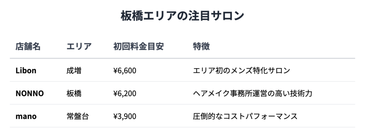Image resolution: width=365 pixels, height=140 pixels.
Task: Click the 圧倒的なコストパフォーマンス description
Action: [x=245, y=116]
